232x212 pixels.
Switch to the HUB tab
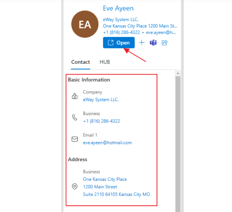pos(105,62)
